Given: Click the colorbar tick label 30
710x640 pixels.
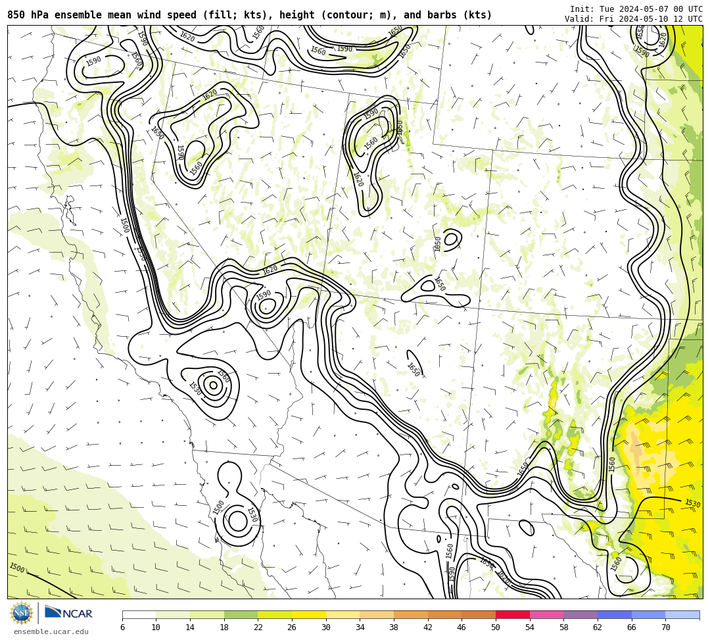Looking at the screenshot, I should pyautogui.click(x=326, y=628).
